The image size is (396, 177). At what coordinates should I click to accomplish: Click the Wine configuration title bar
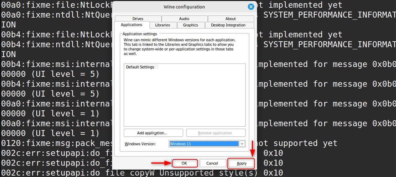(x=184, y=7)
